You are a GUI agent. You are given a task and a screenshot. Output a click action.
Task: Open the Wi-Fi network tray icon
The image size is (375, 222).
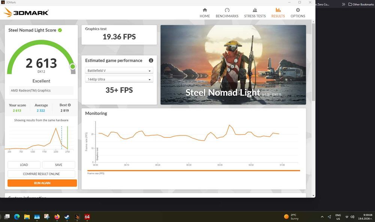347,217
